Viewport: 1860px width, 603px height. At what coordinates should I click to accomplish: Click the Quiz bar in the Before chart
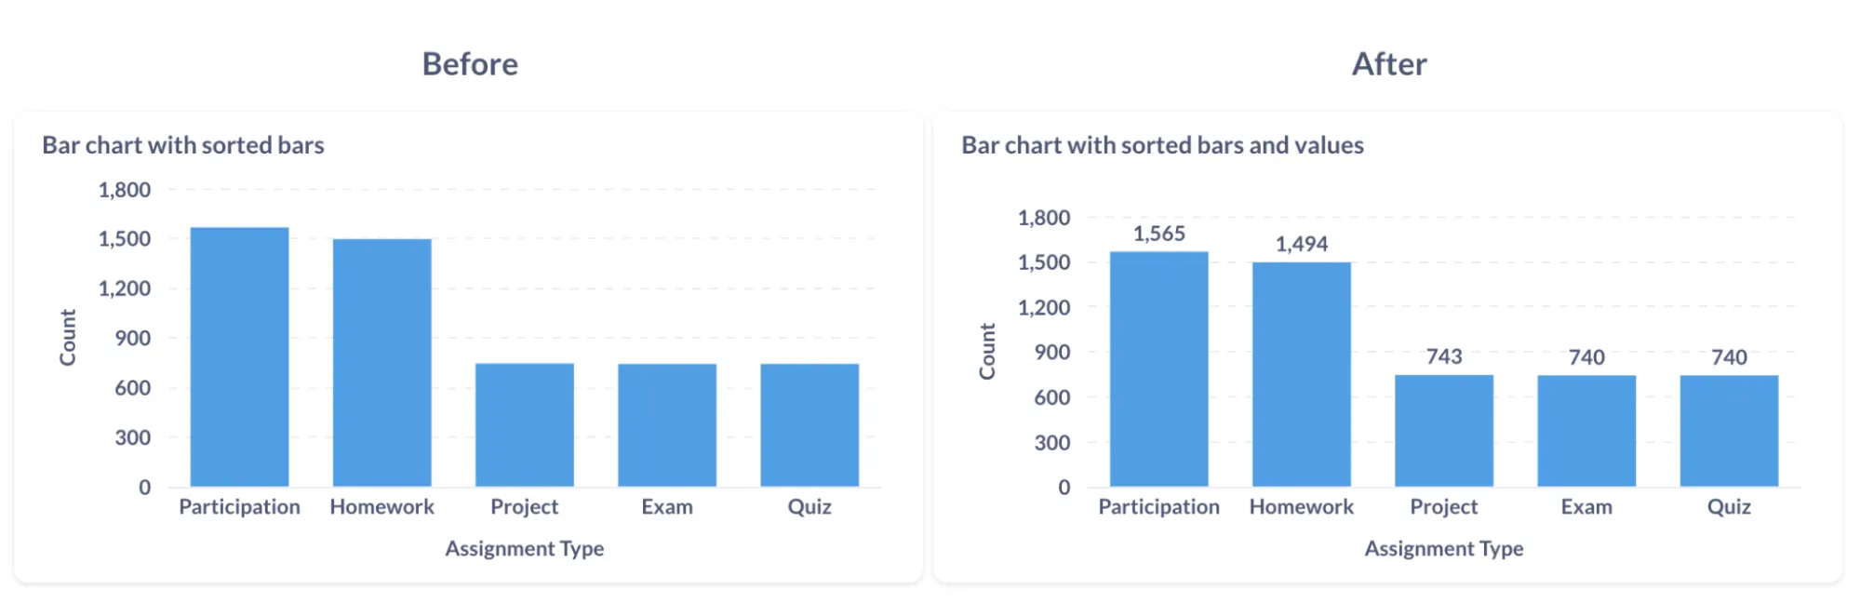coord(809,424)
